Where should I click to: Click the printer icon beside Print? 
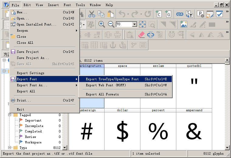tap(13, 101)
